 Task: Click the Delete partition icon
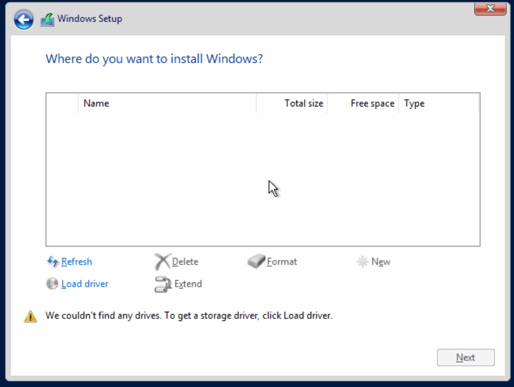point(163,261)
